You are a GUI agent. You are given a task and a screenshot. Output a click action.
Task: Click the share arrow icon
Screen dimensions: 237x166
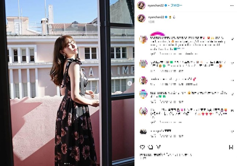point(158,147)
